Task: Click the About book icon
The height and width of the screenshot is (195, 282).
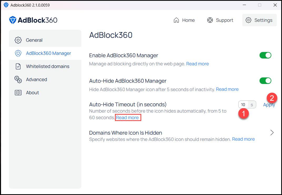Action: (18, 93)
